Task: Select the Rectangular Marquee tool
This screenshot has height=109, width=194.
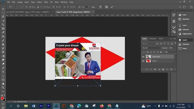Action: 3,13
